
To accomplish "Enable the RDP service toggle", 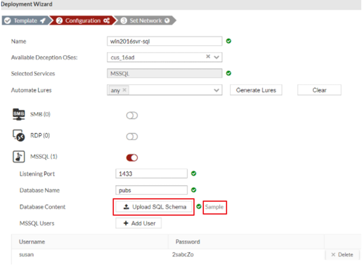I will (x=132, y=137).
